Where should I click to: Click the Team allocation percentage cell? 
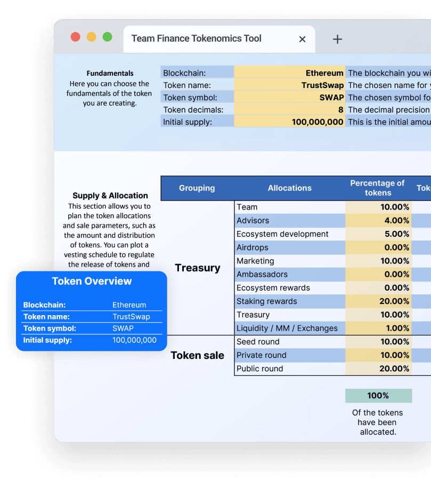(x=378, y=207)
